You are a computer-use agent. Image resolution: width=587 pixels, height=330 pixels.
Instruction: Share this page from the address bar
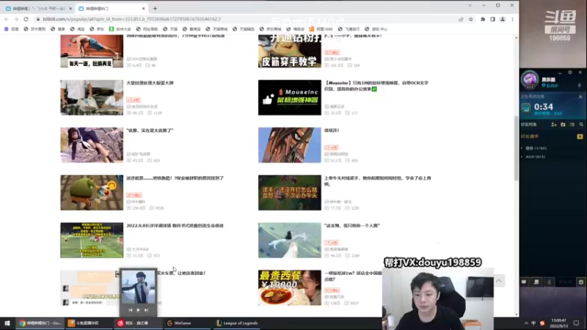461,19
